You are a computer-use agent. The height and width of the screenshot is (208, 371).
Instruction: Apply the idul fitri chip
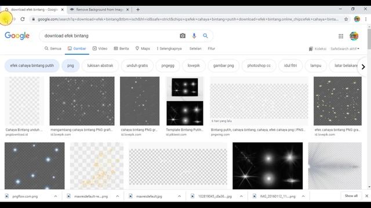tap(290, 65)
